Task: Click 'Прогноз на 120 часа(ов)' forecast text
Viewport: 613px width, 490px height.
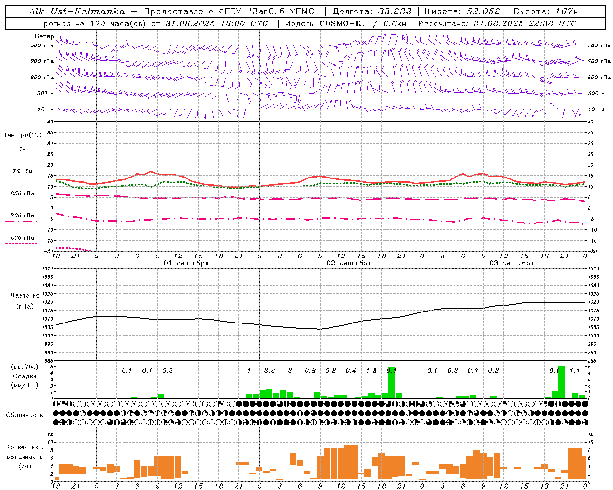Action: click(x=92, y=23)
